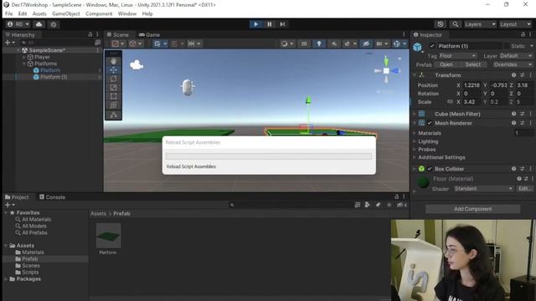Open Gizmos dropdown in Scene toolbar
Image resolution: width=536 pixels, height=301 pixels.
coord(405,43)
